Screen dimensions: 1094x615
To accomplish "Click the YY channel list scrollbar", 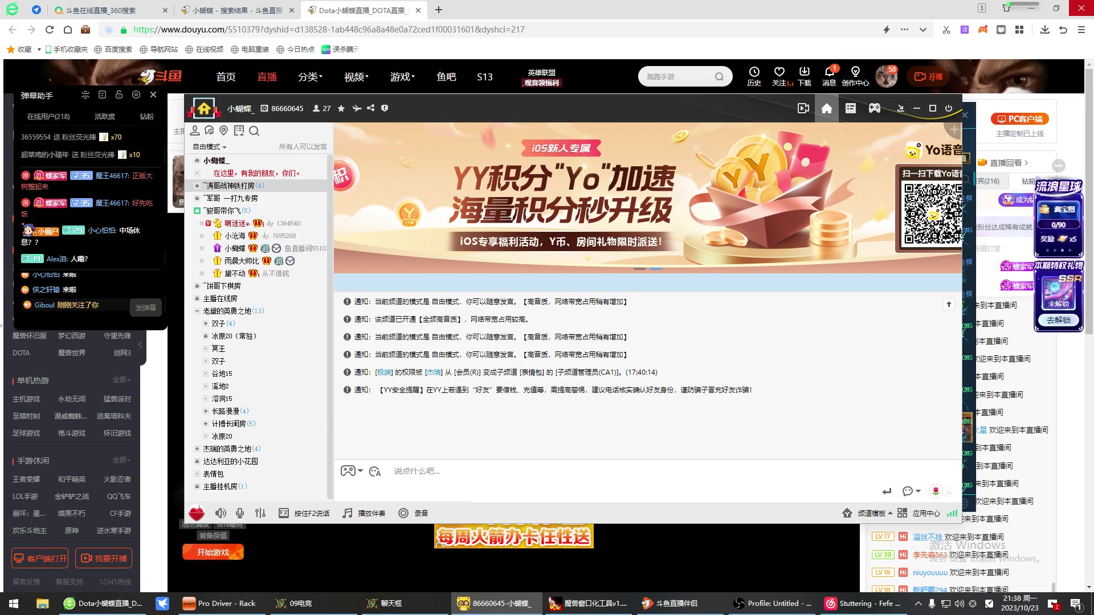I will [x=329, y=327].
